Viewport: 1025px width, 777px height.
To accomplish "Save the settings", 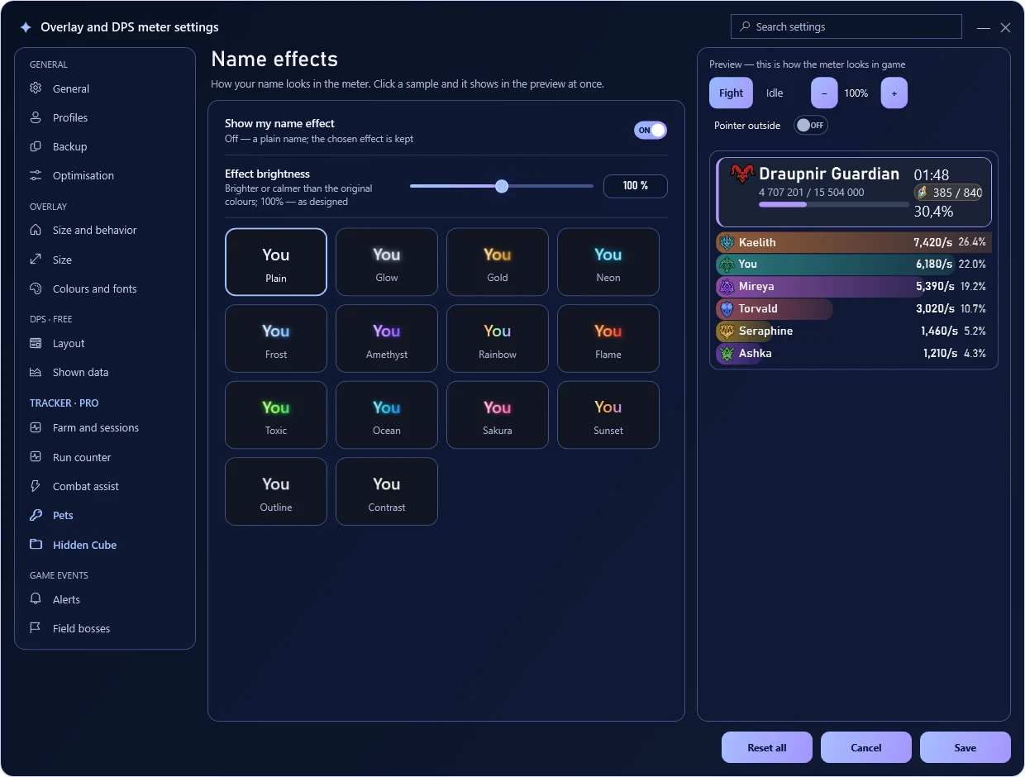I will click(x=965, y=747).
